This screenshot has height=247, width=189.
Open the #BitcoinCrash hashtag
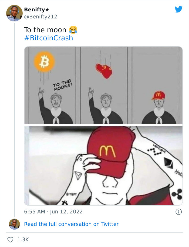point(48,38)
